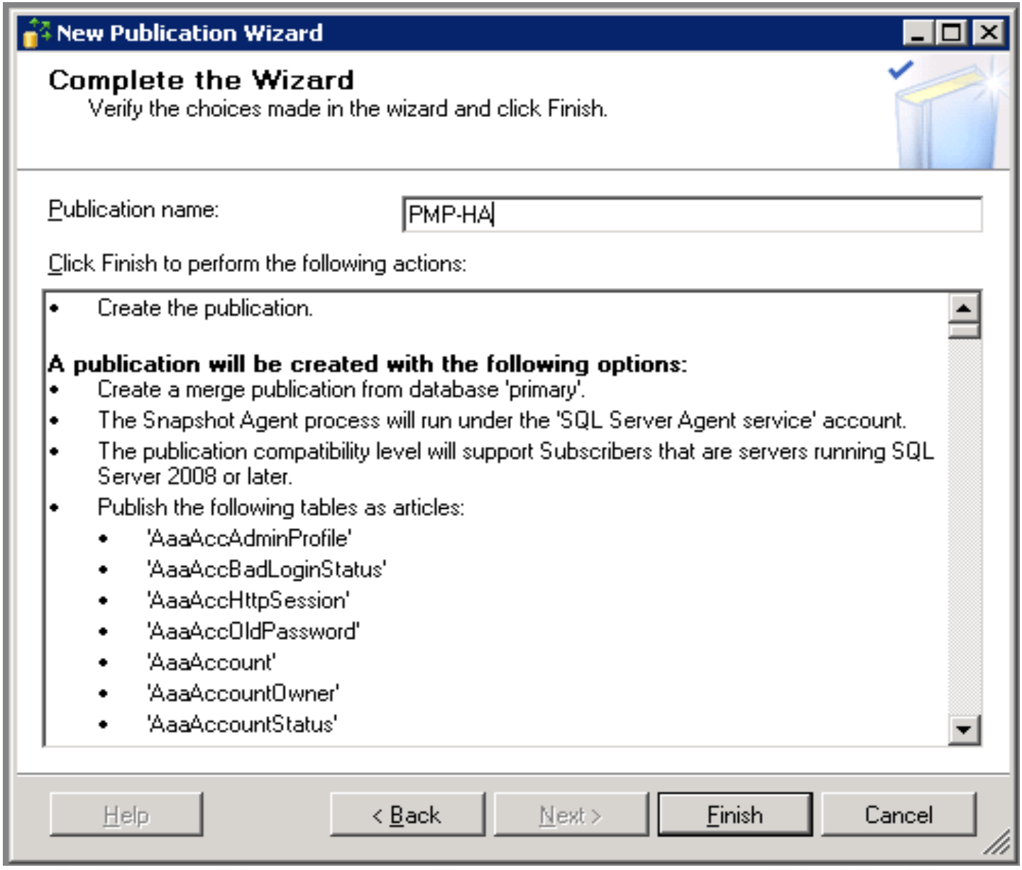Select 'AaaAccAdminProfile' article entry
The height and width of the screenshot is (870, 1022).
249,539
